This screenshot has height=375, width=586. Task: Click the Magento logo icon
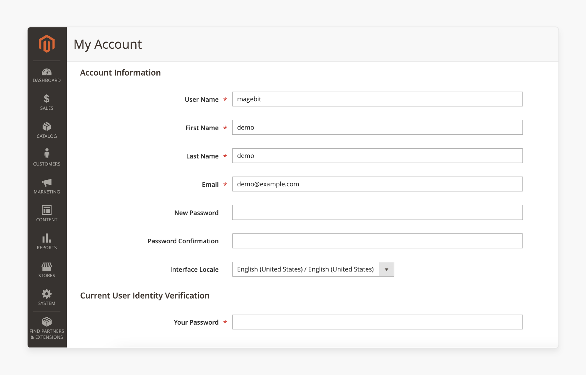tap(47, 43)
